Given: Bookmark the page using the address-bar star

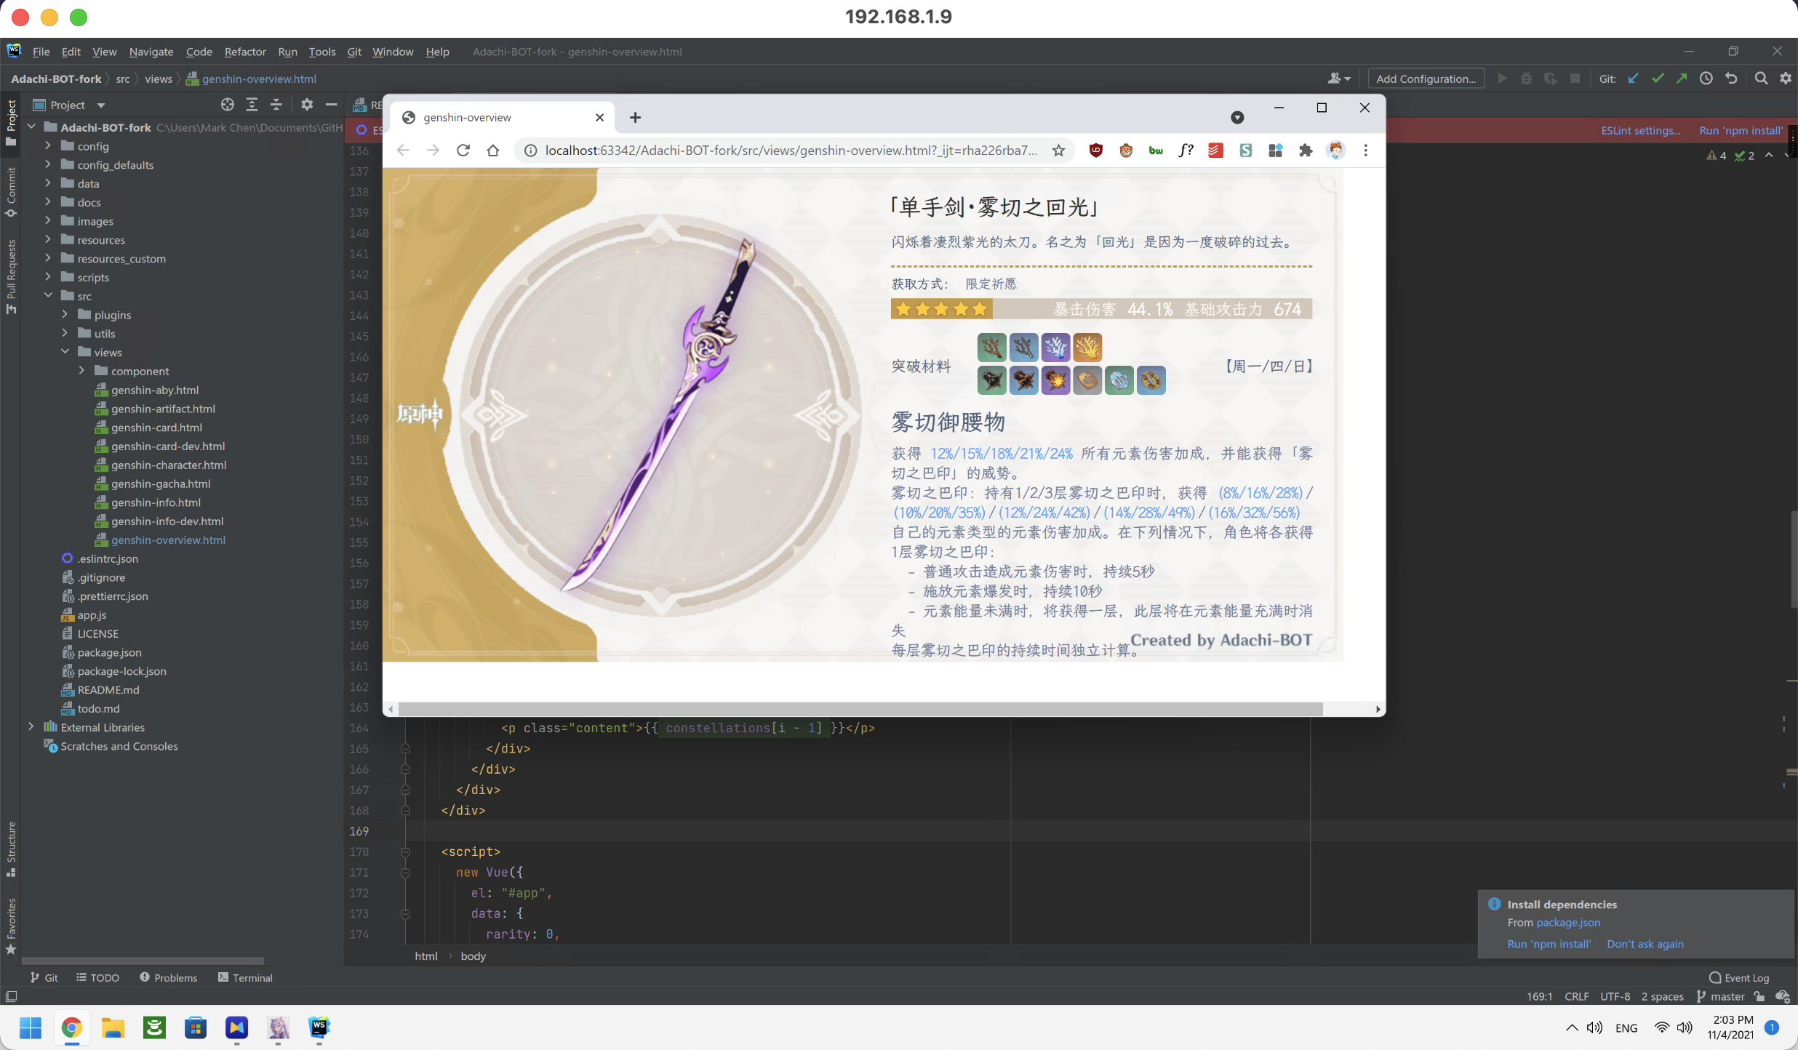Looking at the screenshot, I should (x=1059, y=151).
